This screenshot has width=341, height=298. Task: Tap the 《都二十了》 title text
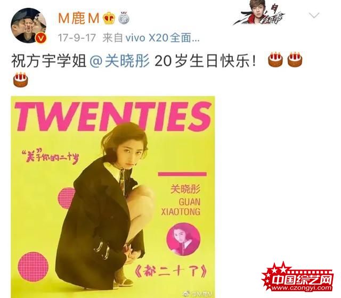point(172,271)
